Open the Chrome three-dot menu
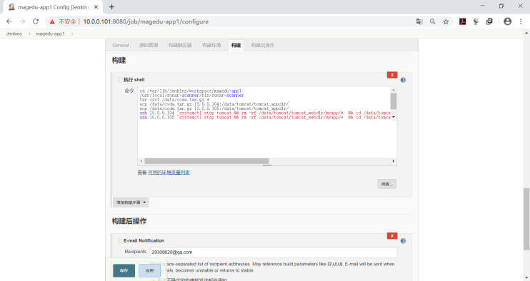The width and height of the screenshot is (530, 281). tap(521, 21)
